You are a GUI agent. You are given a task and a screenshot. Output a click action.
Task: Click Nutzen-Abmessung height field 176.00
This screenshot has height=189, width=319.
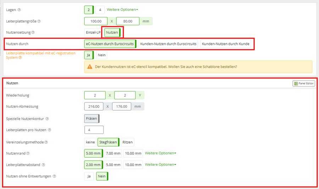click(122, 106)
